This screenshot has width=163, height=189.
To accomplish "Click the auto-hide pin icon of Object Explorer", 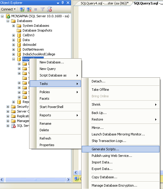I will click(x=63, y=3).
